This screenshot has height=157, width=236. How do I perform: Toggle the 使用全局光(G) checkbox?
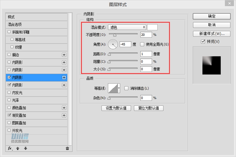point(142,44)
